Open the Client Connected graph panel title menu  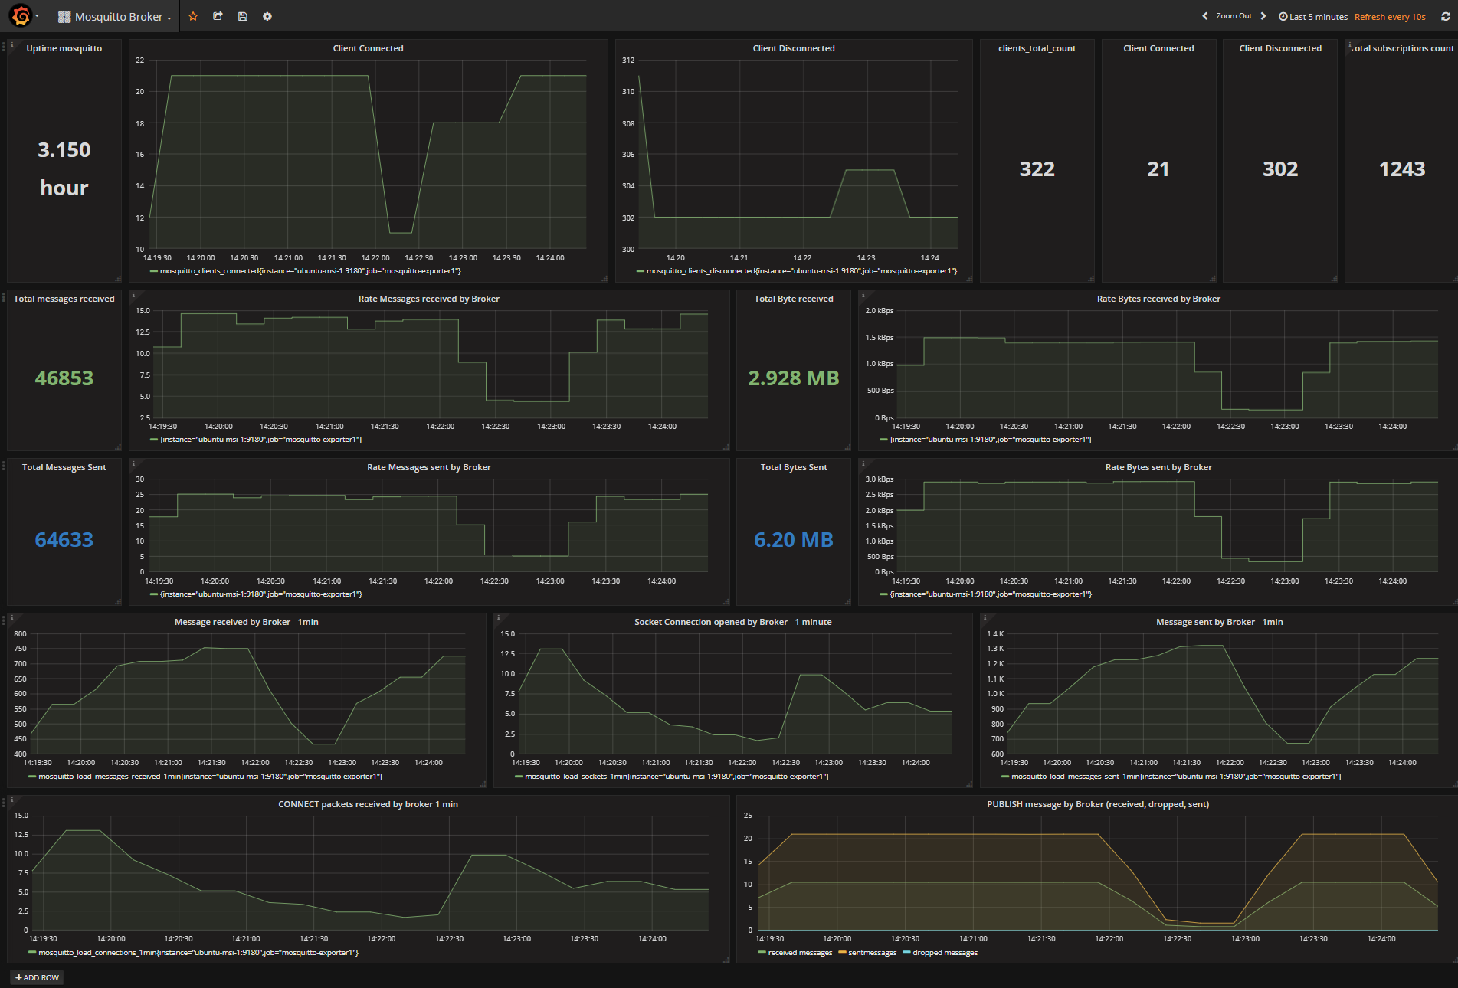(x=368, y=48)
